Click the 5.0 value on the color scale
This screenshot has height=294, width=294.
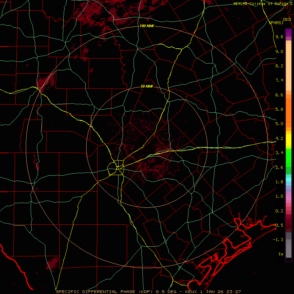coord(279,124)
